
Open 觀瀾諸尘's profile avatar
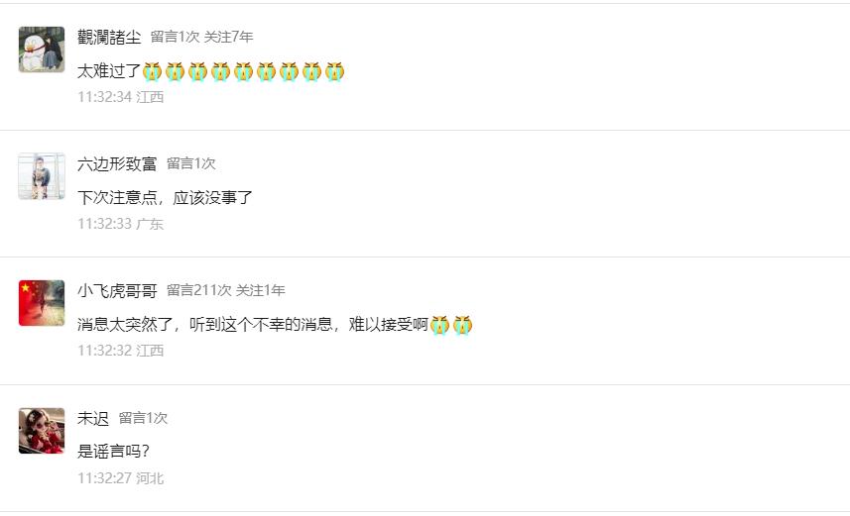click(x=42, y=50)
